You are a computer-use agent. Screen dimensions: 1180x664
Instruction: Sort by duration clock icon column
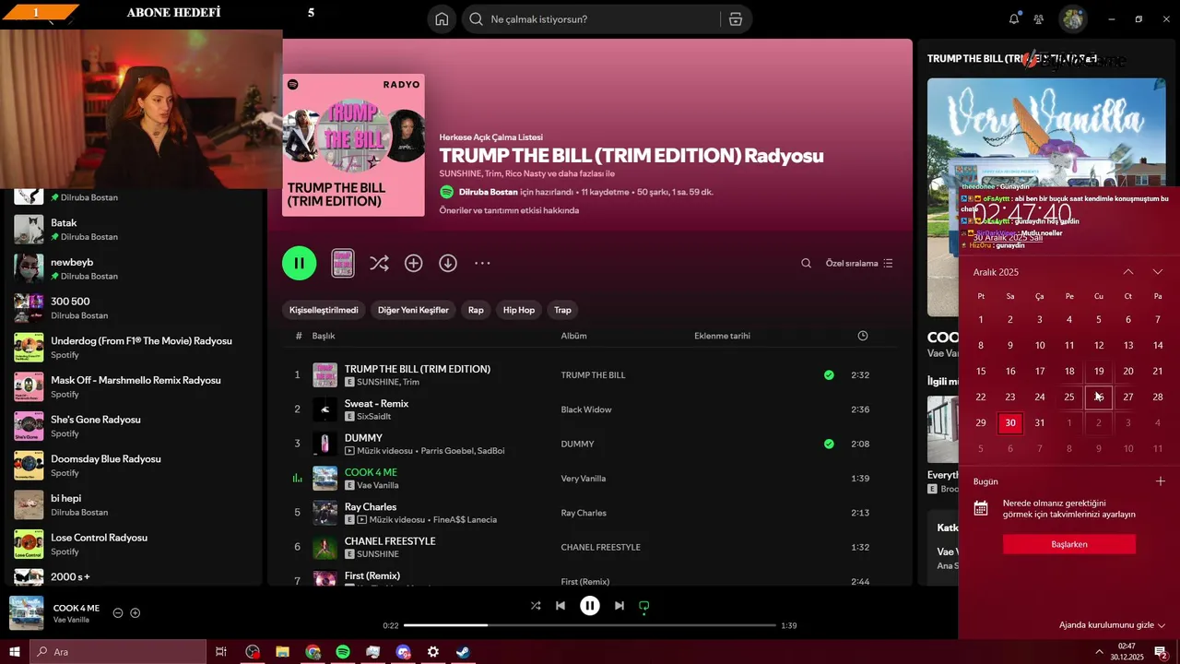[863, 336]
